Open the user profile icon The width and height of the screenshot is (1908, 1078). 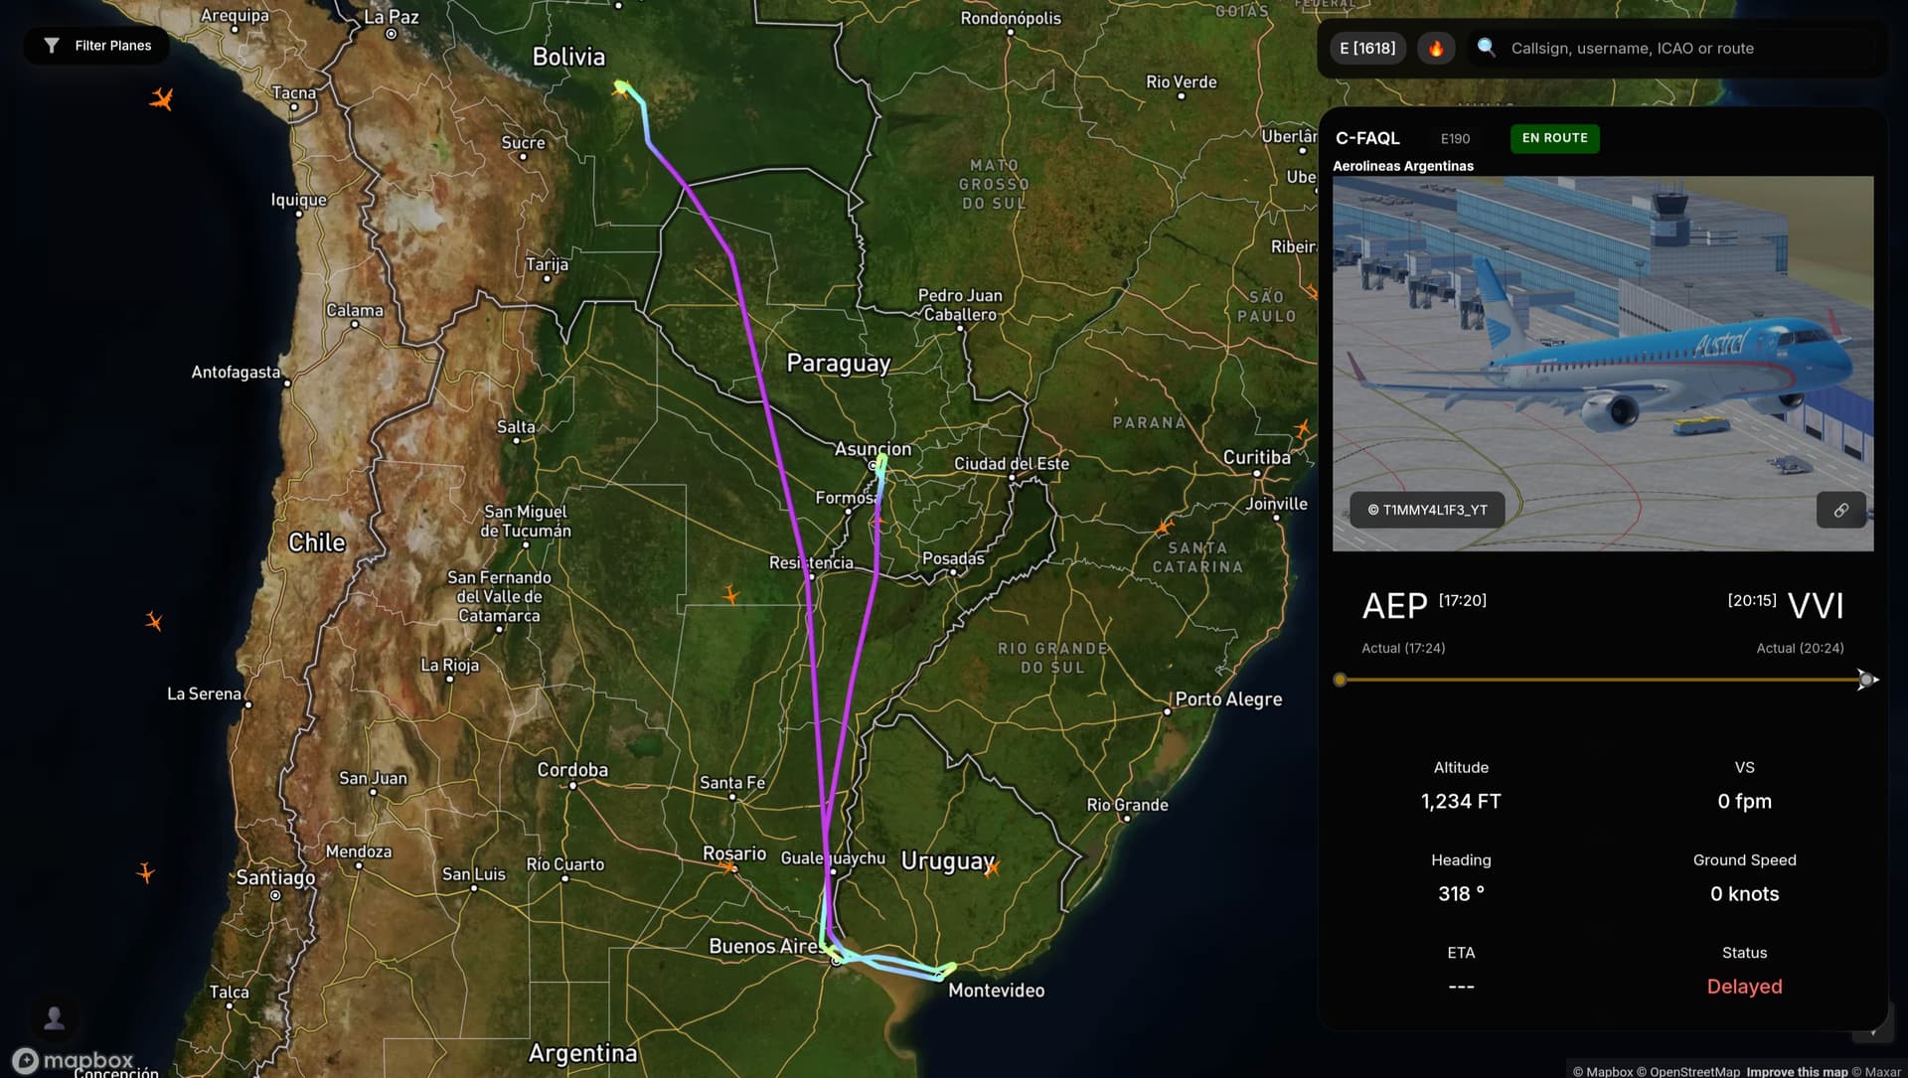55,1017
